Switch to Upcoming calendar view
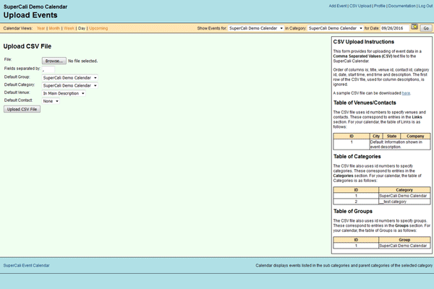Image resolution: width=434 pixels, height=289 pixels. pos(99,28)
